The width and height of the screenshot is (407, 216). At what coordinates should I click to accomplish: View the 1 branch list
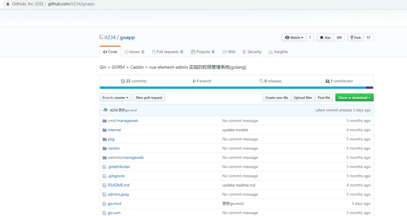pos(202,81)
